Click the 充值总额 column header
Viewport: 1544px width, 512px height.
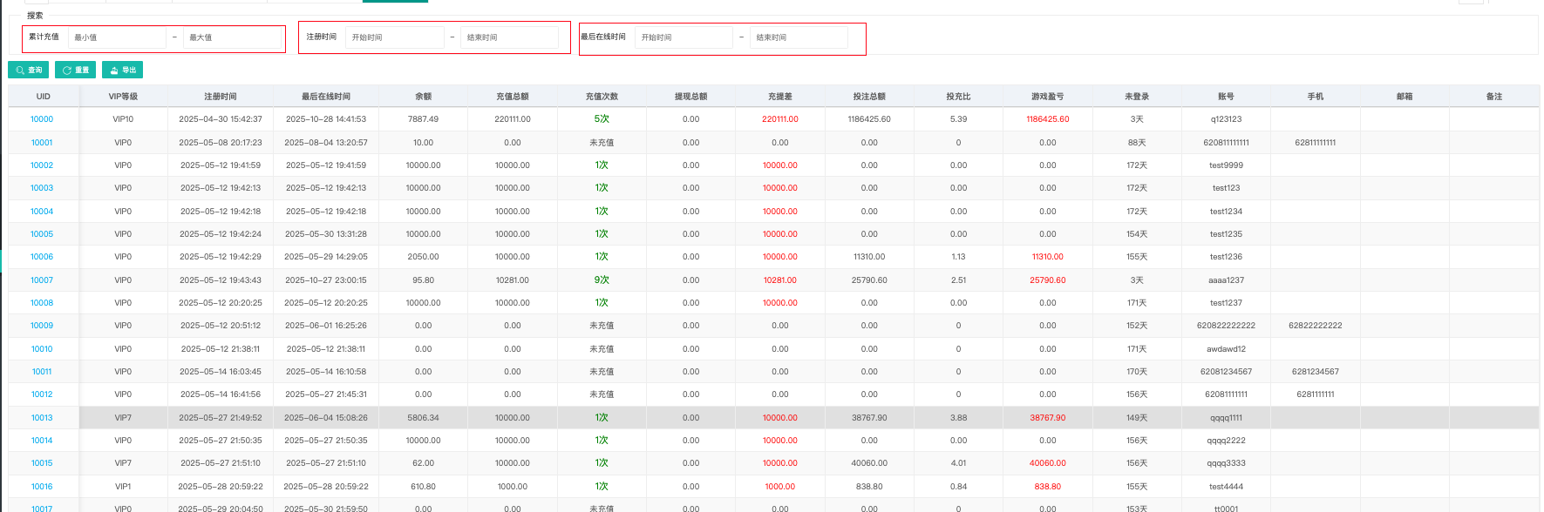pyautogui.click(x=513, y=97)
